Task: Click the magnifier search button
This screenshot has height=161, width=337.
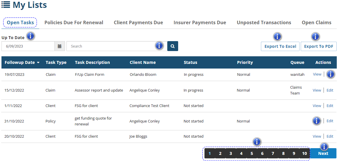Action: [173, 46]
